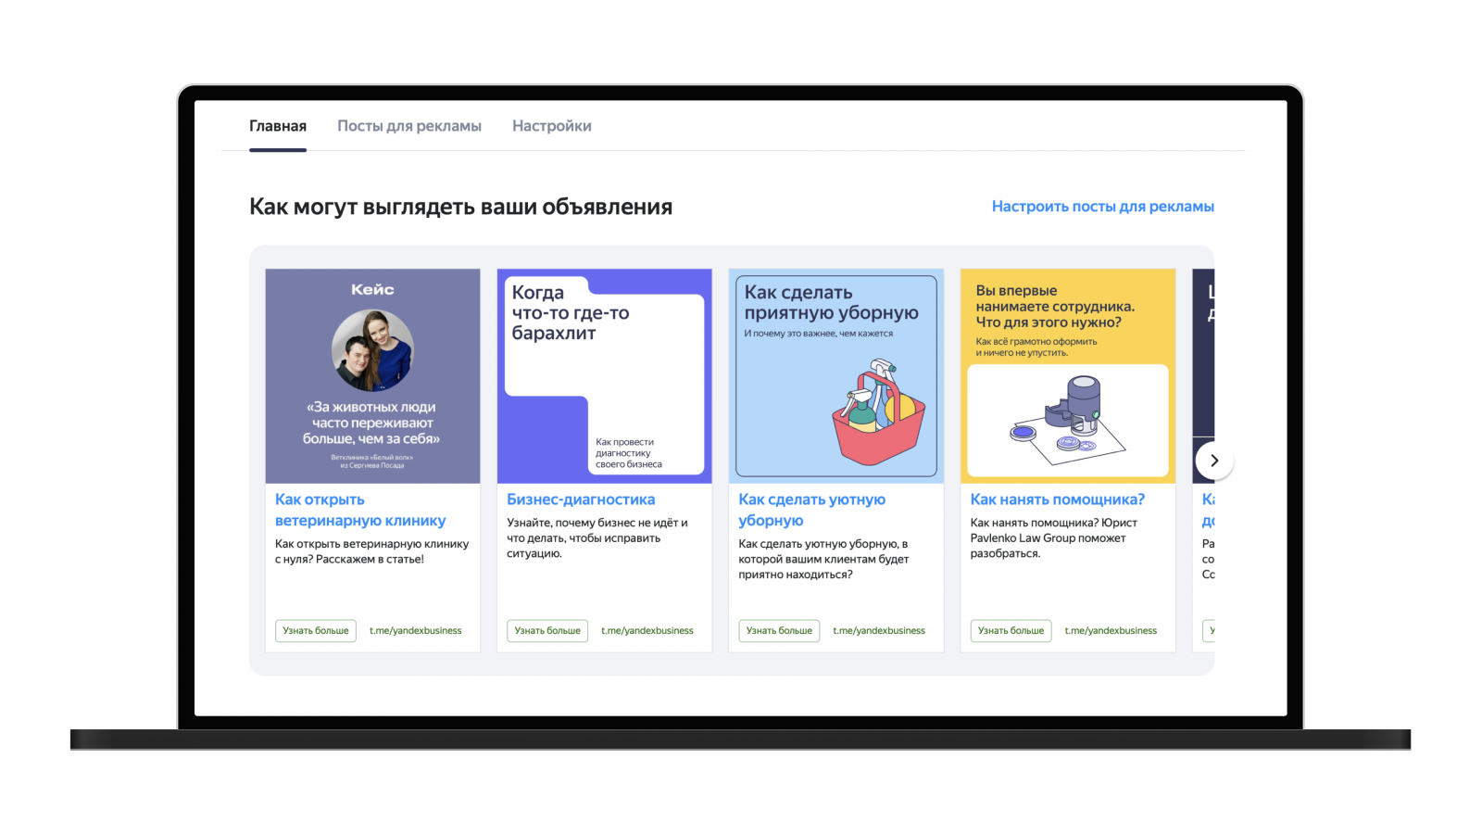The height and width of the screenshot is (834, 1482).
Task: Open the Настройки tab
Action: point(552,126)
